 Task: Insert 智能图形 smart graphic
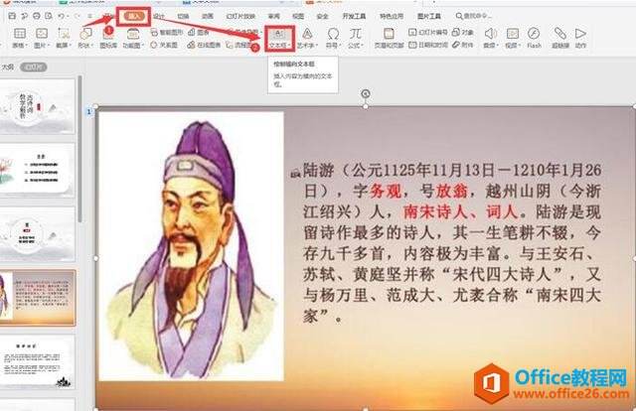pos(167,32)
